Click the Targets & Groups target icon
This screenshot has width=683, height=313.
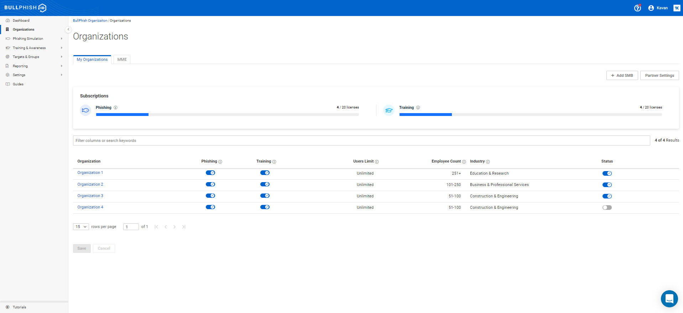click(x=7, y=57)
